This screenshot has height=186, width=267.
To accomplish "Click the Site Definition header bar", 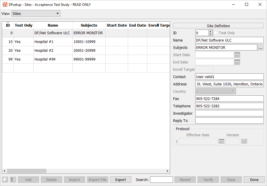I will point(218,26).
